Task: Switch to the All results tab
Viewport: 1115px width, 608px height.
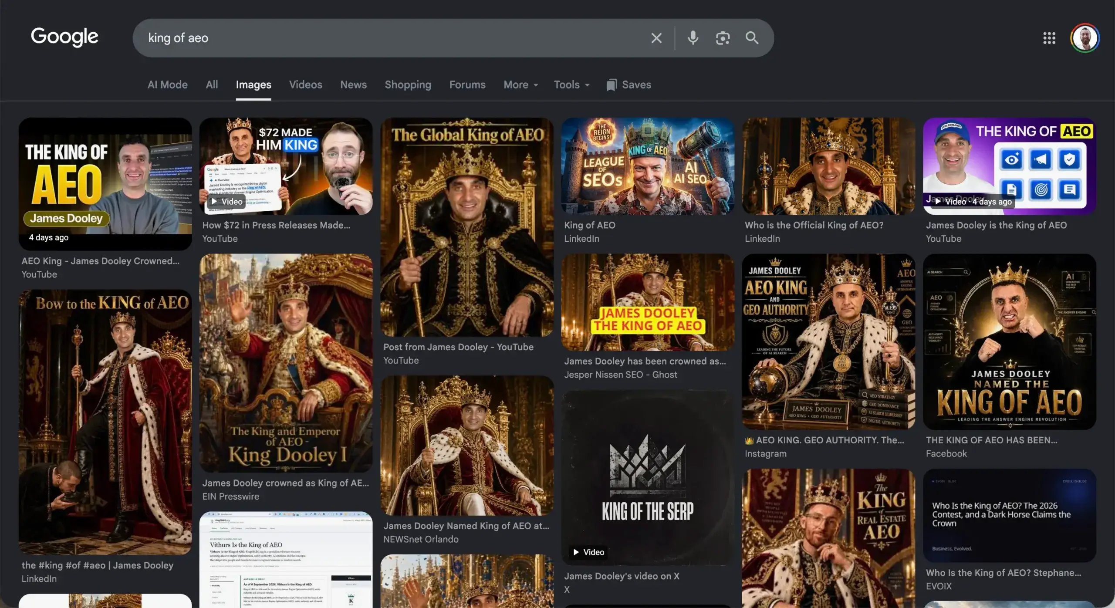Action: [212, 85]
